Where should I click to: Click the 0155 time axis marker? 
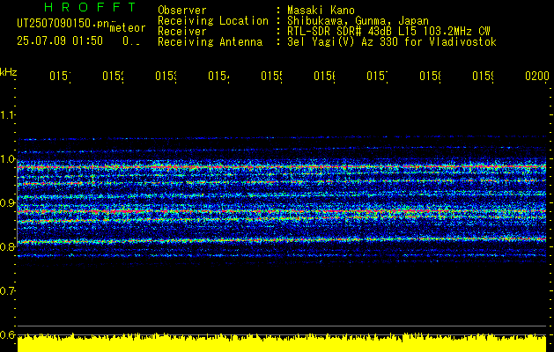[271, 76]
